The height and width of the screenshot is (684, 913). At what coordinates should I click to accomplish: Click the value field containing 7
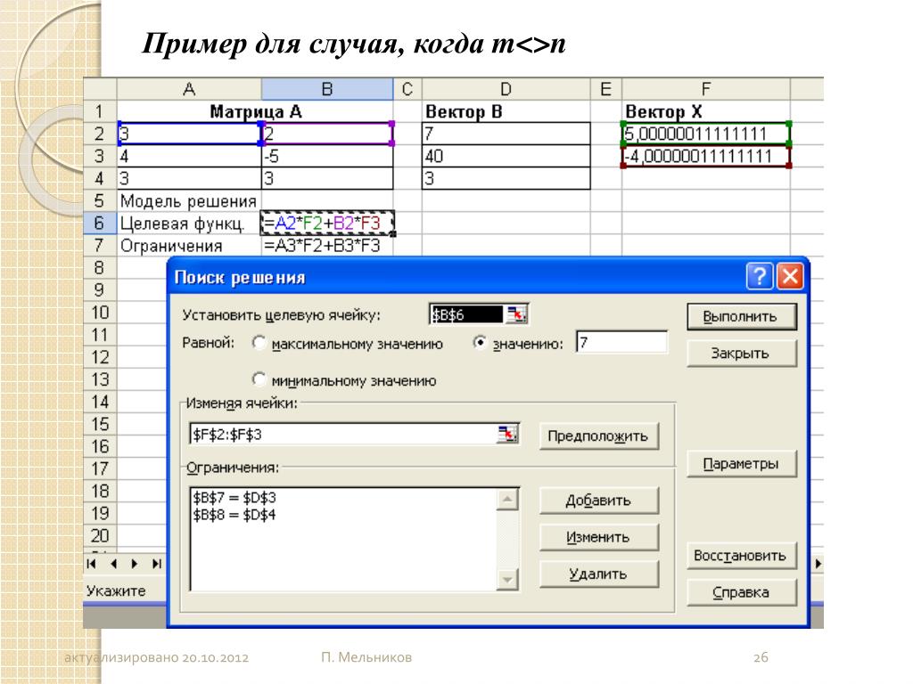tap(621, 342)
